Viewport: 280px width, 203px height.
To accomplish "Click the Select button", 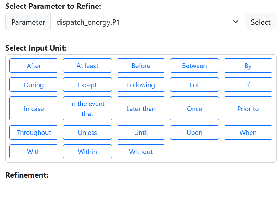I will 260,22.
